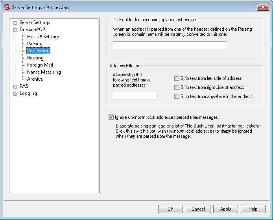The height and width of the screenshot is (220, 273).
Task: Select the Archive tree item
Action: tap(35, 79)
